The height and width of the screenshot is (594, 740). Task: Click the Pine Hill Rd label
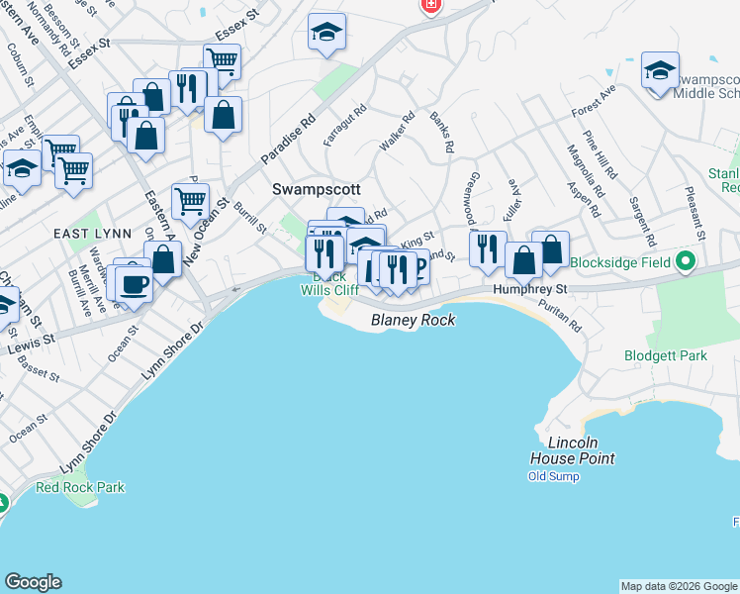[x=601, y=154]
